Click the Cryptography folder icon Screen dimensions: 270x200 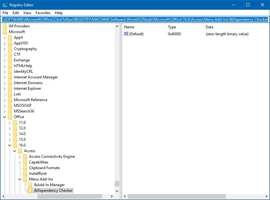tap(10, 49)
